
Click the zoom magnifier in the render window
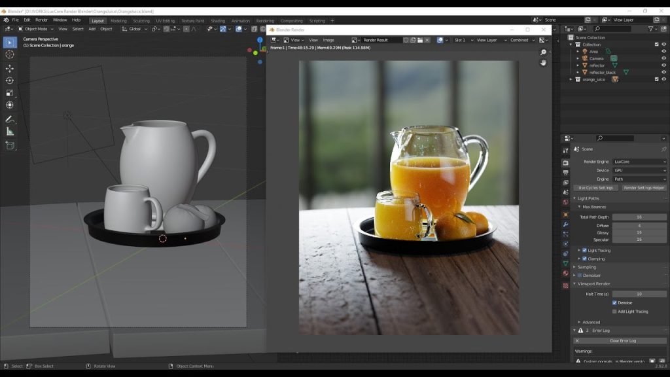pyautogui.click(x=543, y=52)
